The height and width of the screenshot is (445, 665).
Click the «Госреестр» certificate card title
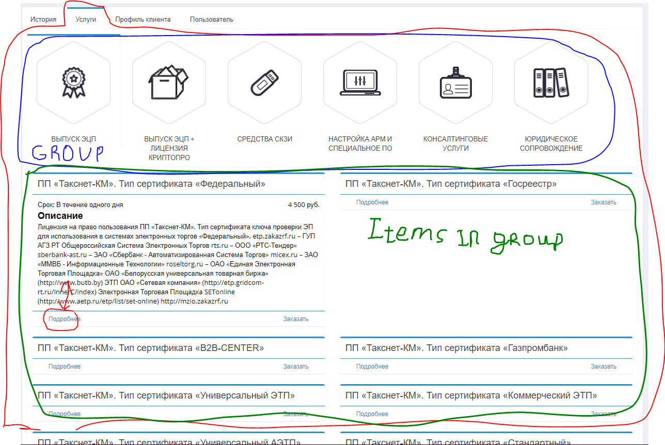pyautogui.click(x=451, y=184)
